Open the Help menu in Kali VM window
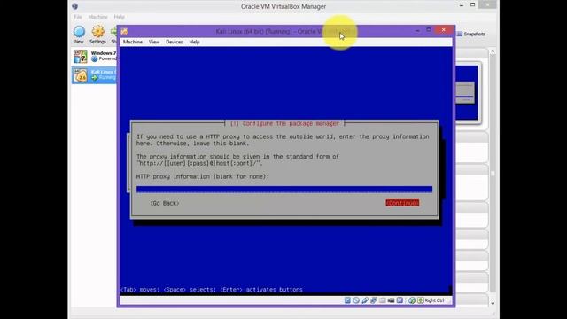The height and width of the screenshot is (319, 567). [195, 42]
